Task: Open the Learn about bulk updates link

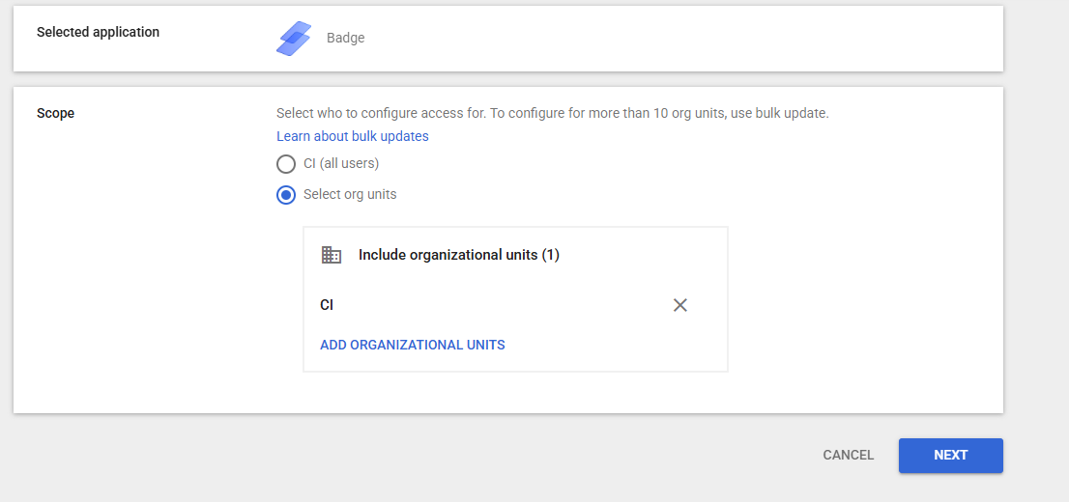Action: 353,136
